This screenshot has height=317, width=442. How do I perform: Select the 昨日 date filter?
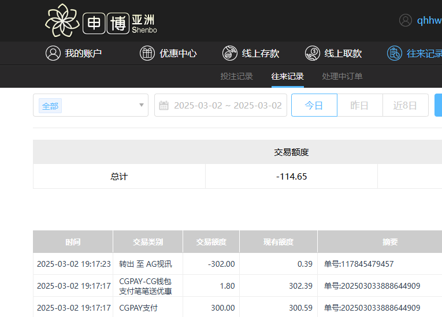point(359,106)
